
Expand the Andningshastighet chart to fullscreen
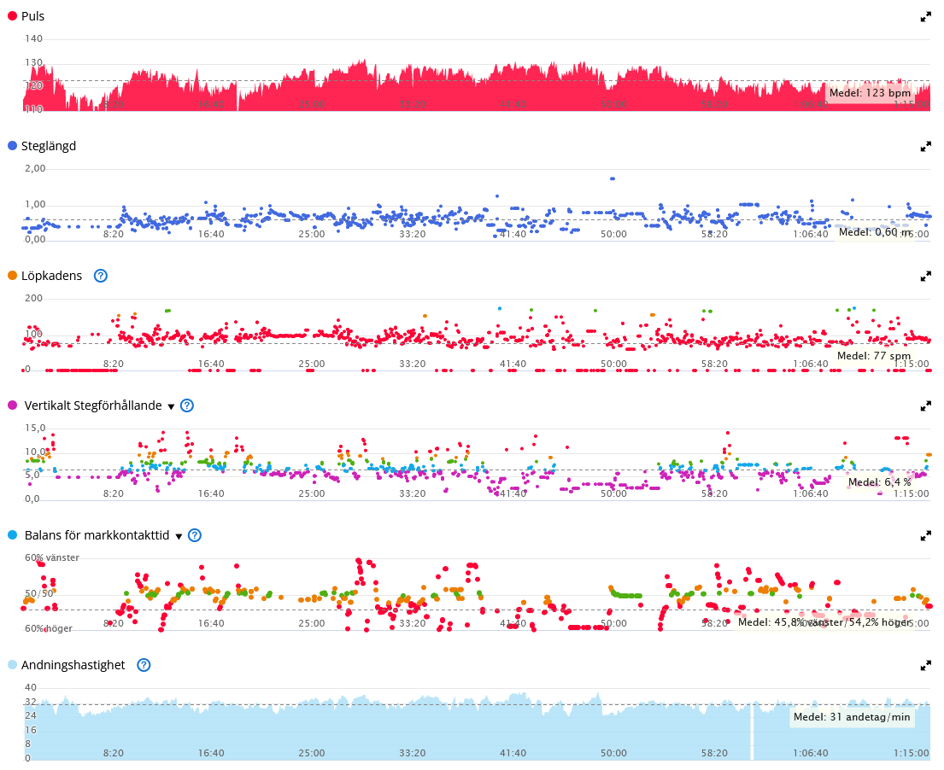point(926,665)
